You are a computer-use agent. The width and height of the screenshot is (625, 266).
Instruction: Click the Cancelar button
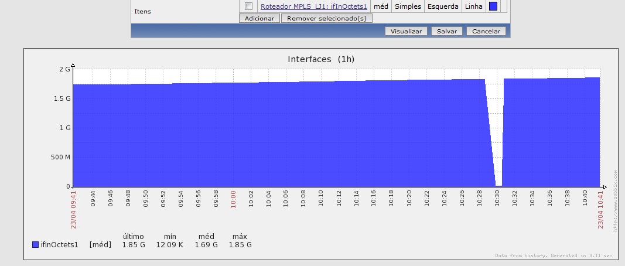click(x=486, y=31)
